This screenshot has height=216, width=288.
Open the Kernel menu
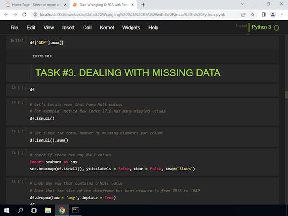pos(107,27)
